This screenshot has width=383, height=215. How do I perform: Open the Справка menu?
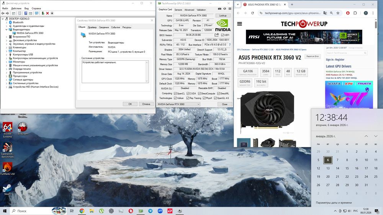pyautogui.click(x=36, y=8)
